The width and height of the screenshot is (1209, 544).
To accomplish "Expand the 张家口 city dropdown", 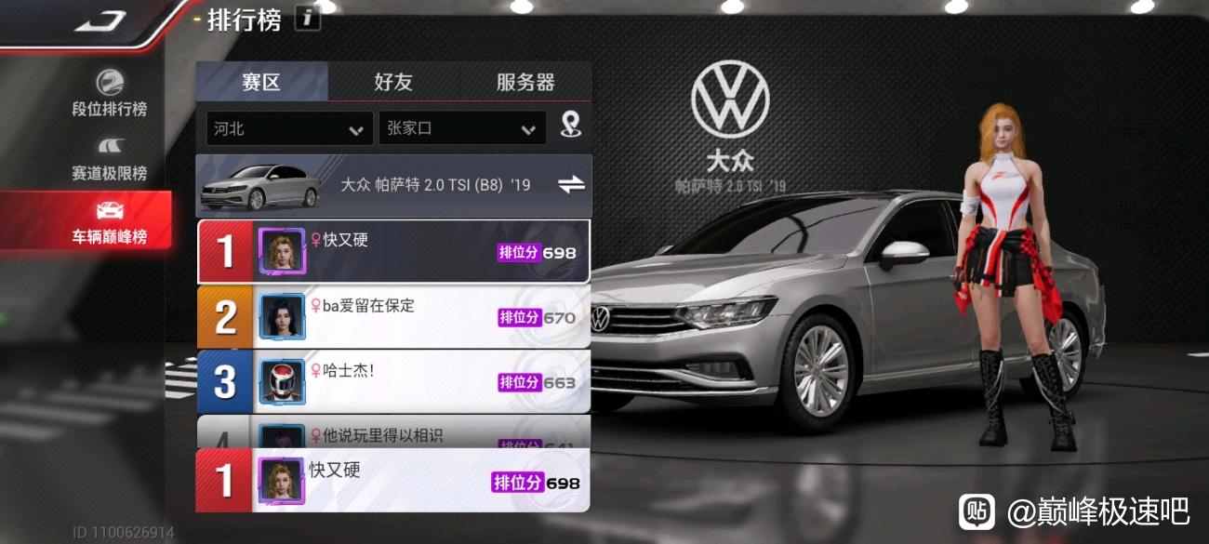I will (462, 128).
